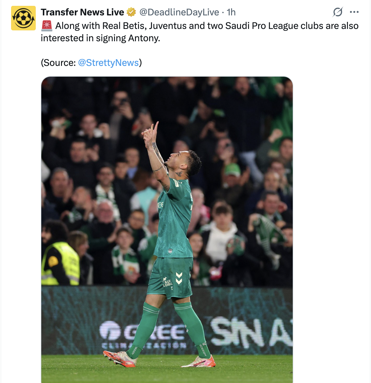This screenshot has height=383, width=371.
Task: Click the steward's yellow vest in the photo
Action: click(61, 264)
